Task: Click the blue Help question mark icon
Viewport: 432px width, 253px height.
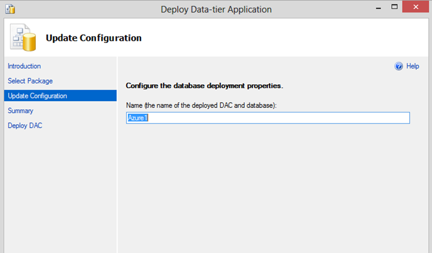Action: [398, 66]
